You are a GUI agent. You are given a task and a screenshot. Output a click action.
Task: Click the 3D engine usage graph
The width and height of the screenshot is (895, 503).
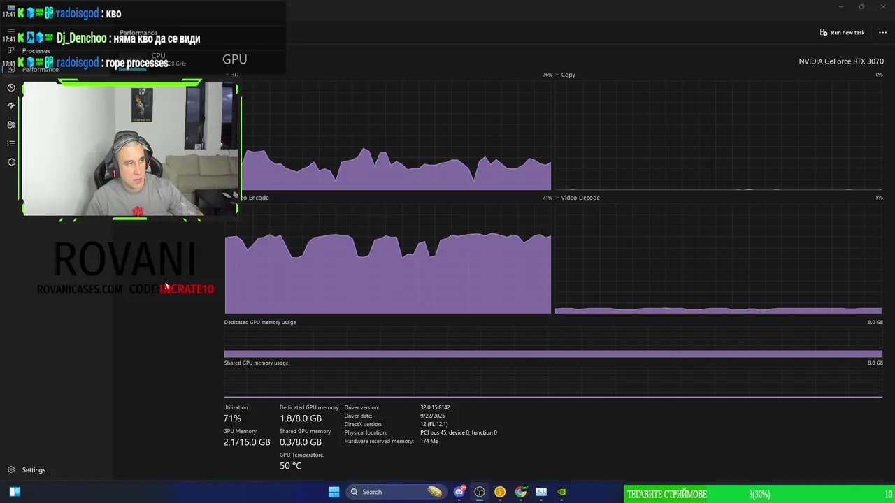click(396, 135)
